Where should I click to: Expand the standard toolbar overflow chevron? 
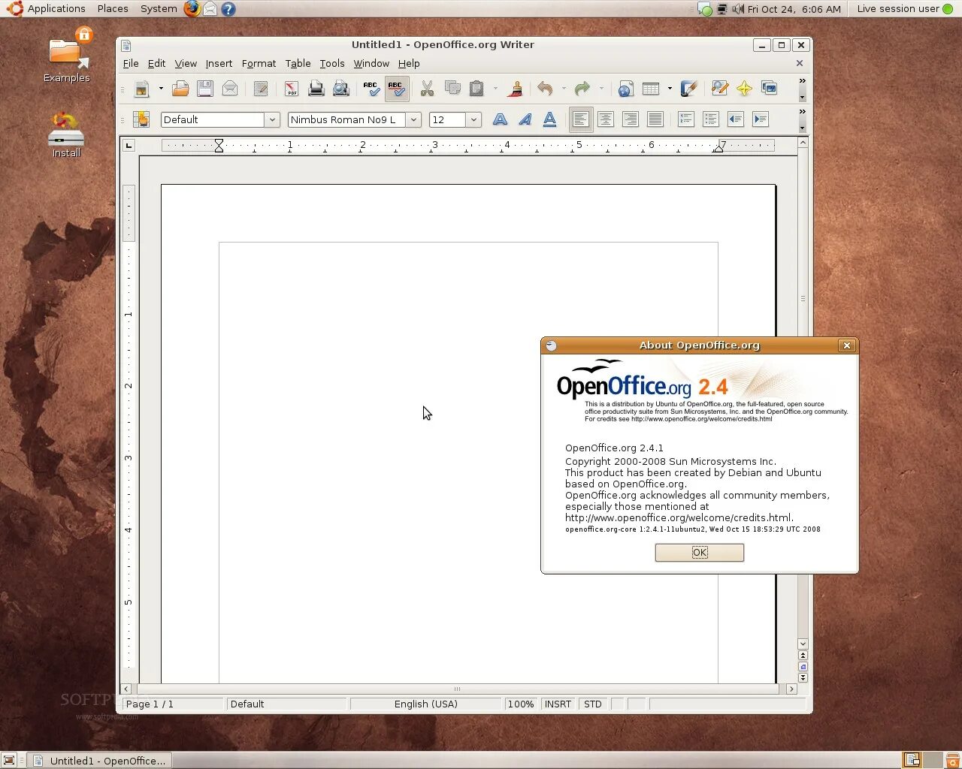[802, 80]
